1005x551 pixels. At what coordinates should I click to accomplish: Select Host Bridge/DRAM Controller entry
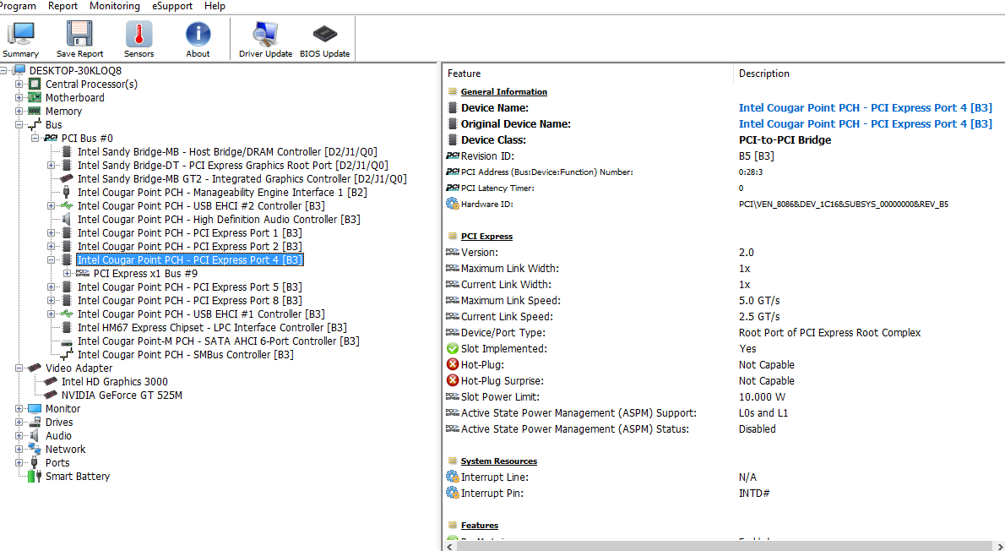pyautogui.click(x=227, y=152)
